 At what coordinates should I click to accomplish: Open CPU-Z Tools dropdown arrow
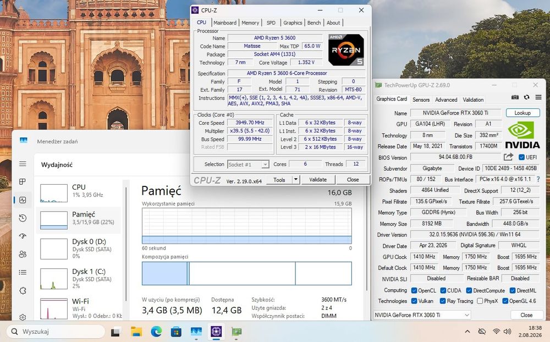pyautogui.click(x=296, y=180)
